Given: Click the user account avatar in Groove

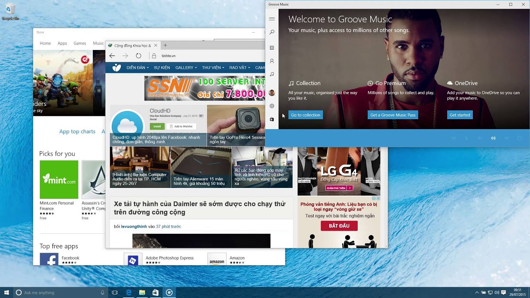Looking at the screenshot, I should pos(272,93).
